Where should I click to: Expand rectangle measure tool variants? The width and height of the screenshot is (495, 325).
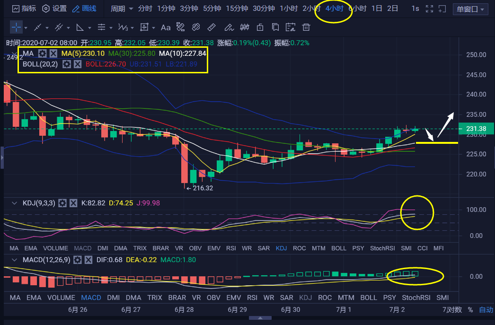153,28
